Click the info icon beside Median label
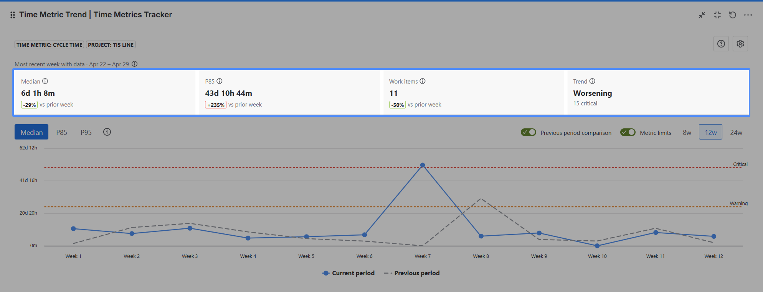This screenshot has width=763, height=292. tap(45, 81)
